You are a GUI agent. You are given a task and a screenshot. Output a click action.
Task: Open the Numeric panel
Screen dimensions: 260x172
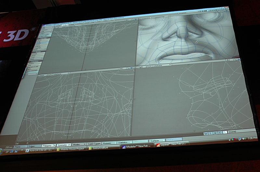pos(109,143)
